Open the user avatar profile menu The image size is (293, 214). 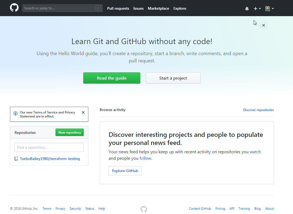point(269,9)
